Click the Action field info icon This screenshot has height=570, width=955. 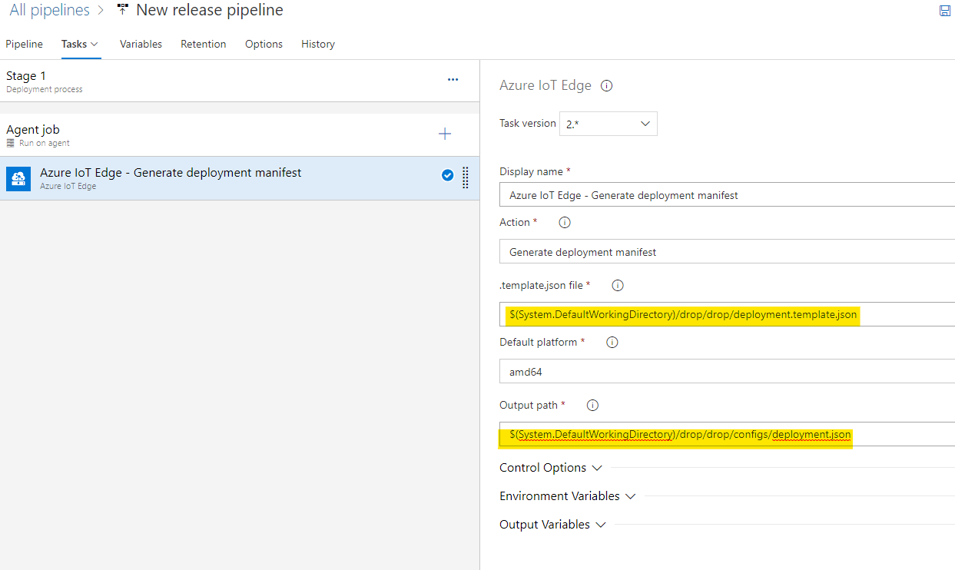pos(565,223)
